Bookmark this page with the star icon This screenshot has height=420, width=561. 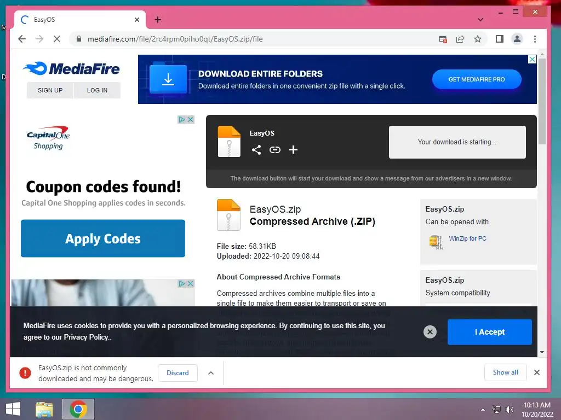pyautogui.click(x=478, y=39)
